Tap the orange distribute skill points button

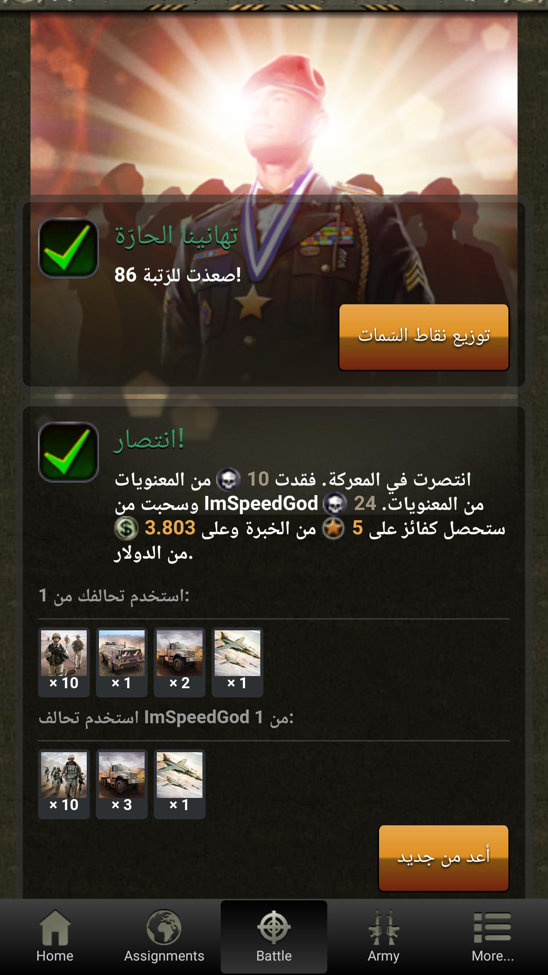click(x=424, y=337)
